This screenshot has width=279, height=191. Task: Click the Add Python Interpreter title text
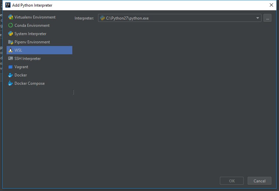[32, 5]
